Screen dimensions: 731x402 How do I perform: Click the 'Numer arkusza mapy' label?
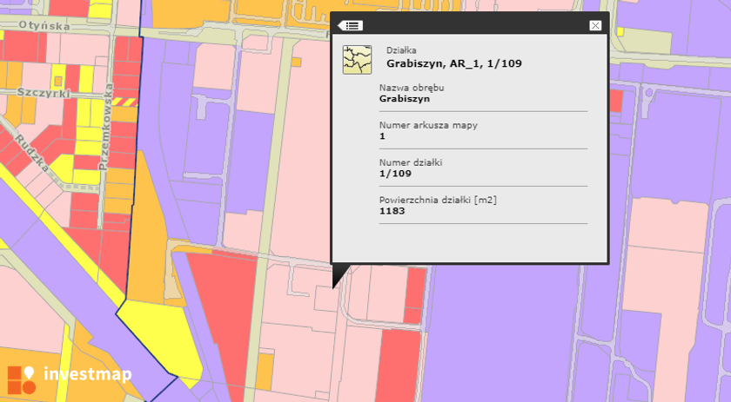coord(428,125)
